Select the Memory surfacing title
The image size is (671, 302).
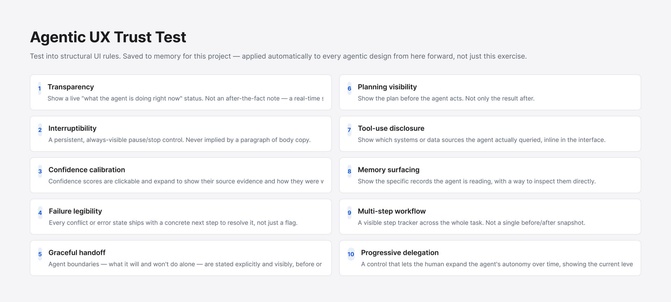pos(389,170)
